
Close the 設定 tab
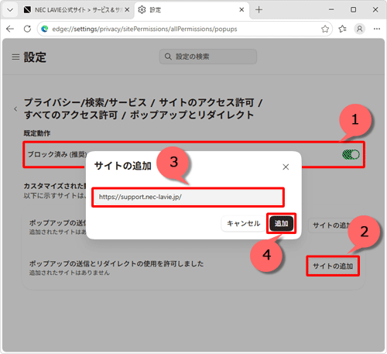point(241,10)
